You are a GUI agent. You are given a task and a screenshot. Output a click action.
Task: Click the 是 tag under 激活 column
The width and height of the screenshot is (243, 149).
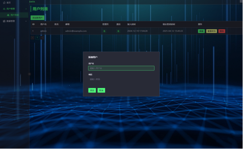tap(118, 31)
